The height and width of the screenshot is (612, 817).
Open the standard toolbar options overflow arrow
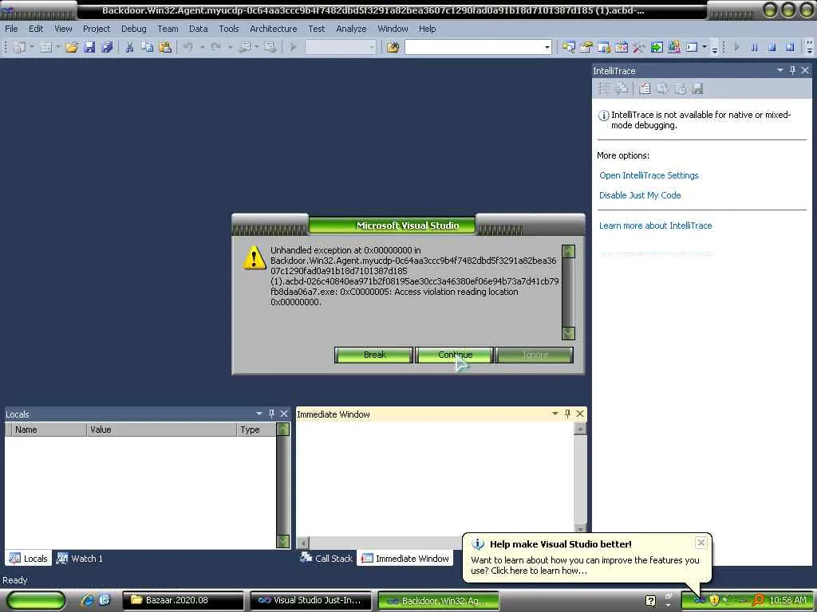point(715,48)
